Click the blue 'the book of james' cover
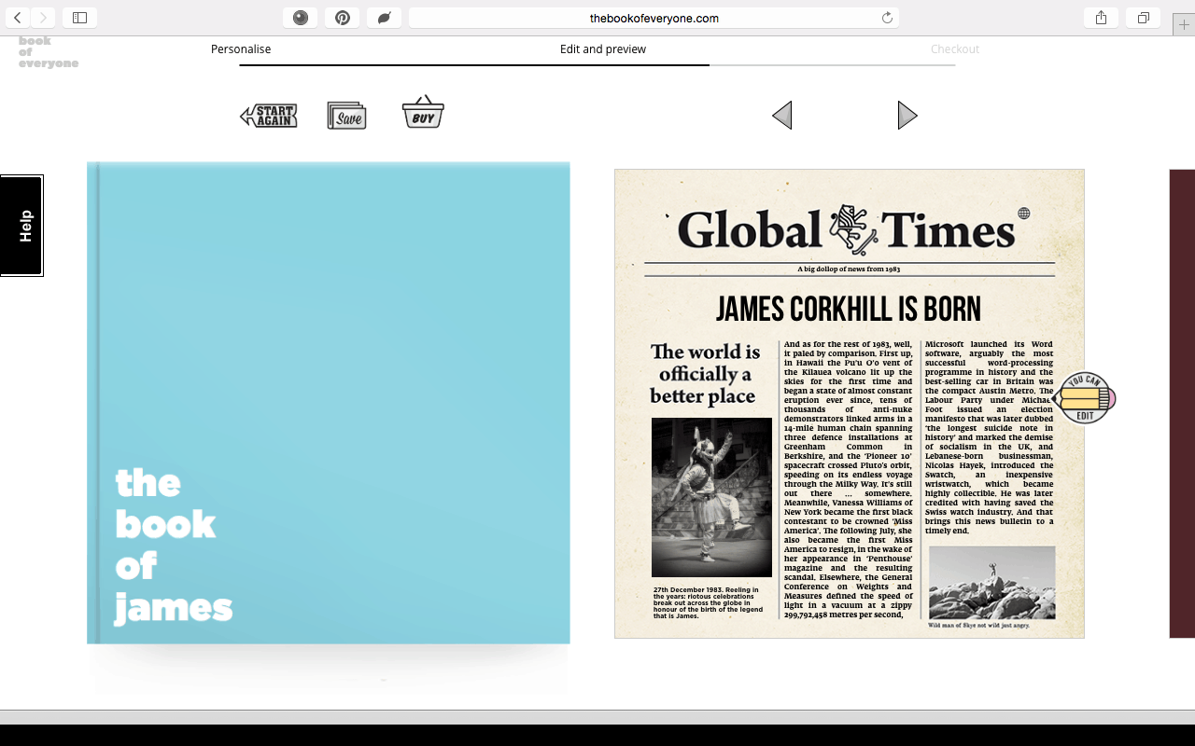The image size is (1195, 746). [x=329, y=403]
